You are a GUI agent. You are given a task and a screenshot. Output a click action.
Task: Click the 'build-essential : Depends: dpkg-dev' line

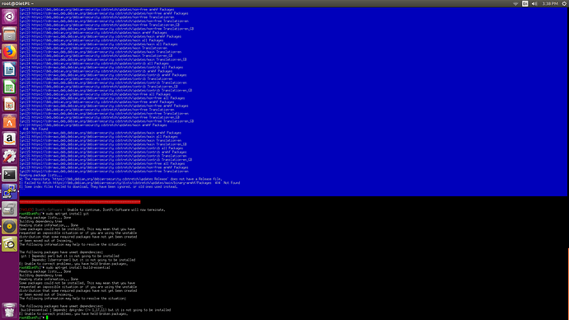[95, 310]
